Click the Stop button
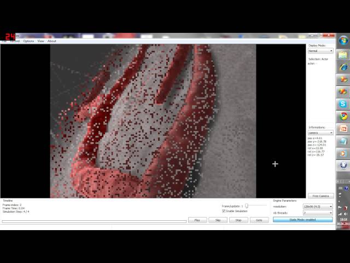350x263 pixels. click(x=238, y=220)
